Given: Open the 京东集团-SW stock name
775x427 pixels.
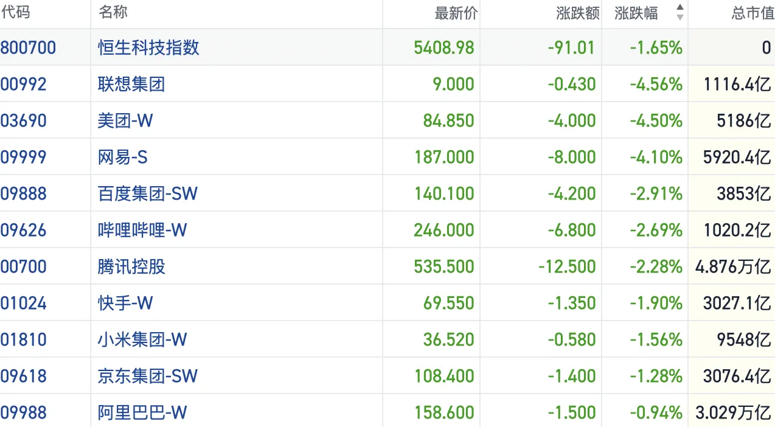Looking at the screenshot, I should (148, 376).
